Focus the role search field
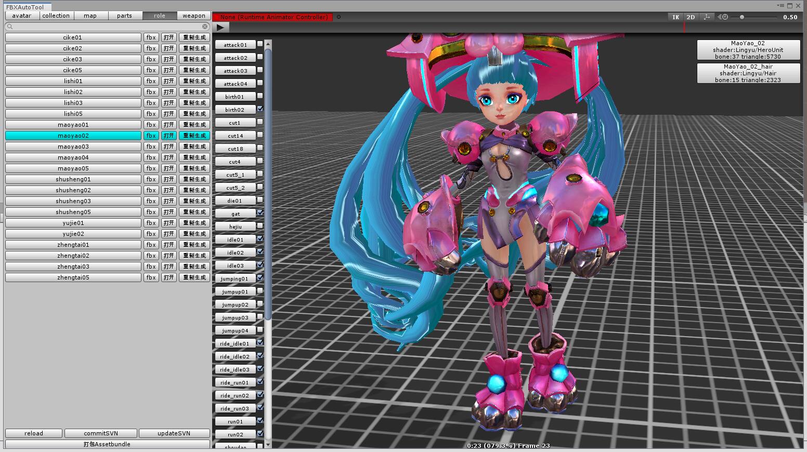Image resolution: width=807 pixels, height=452 pixels. (x=108, y=26)
